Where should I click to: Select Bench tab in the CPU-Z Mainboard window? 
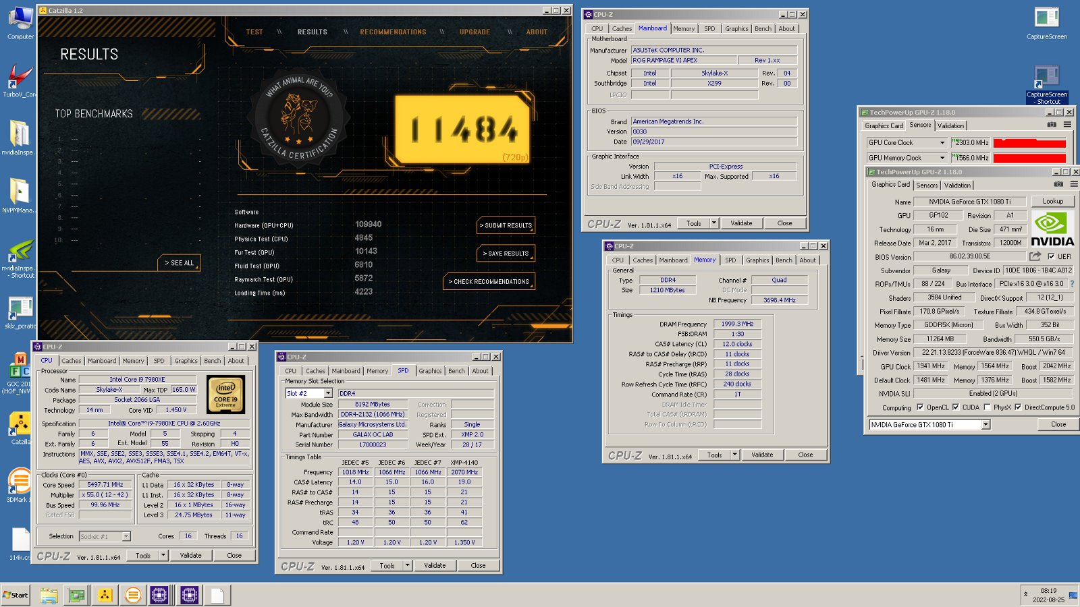tap(763, 28)
